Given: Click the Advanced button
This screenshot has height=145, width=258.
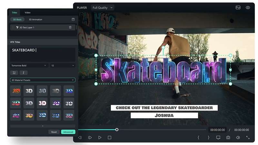Looking at the screenshot, I should (68, 132).
